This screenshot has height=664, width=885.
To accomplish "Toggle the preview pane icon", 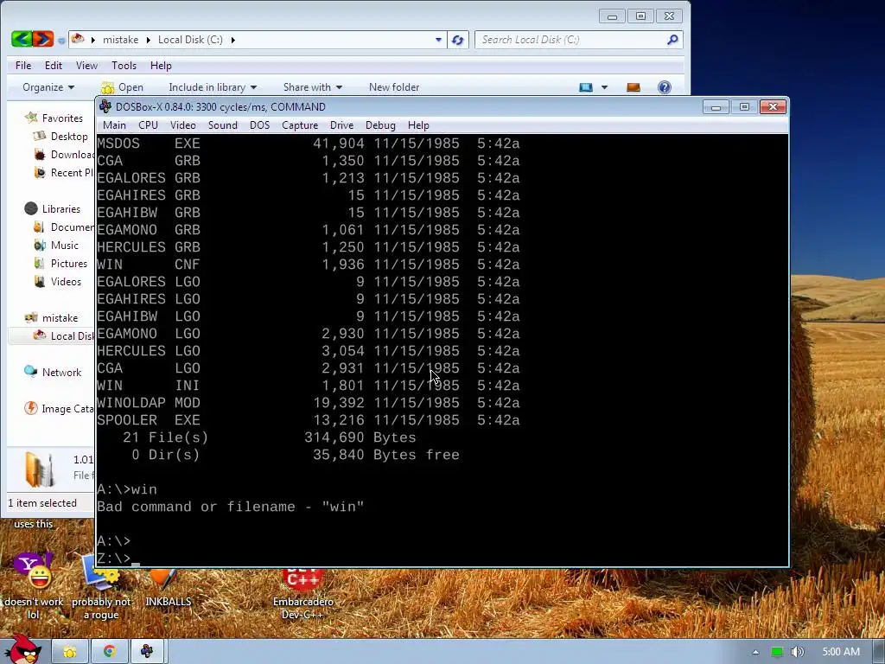I will [634, 87].
